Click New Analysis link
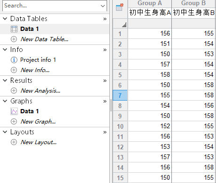Viewport: 216px width, 183px height. (40, 91)
